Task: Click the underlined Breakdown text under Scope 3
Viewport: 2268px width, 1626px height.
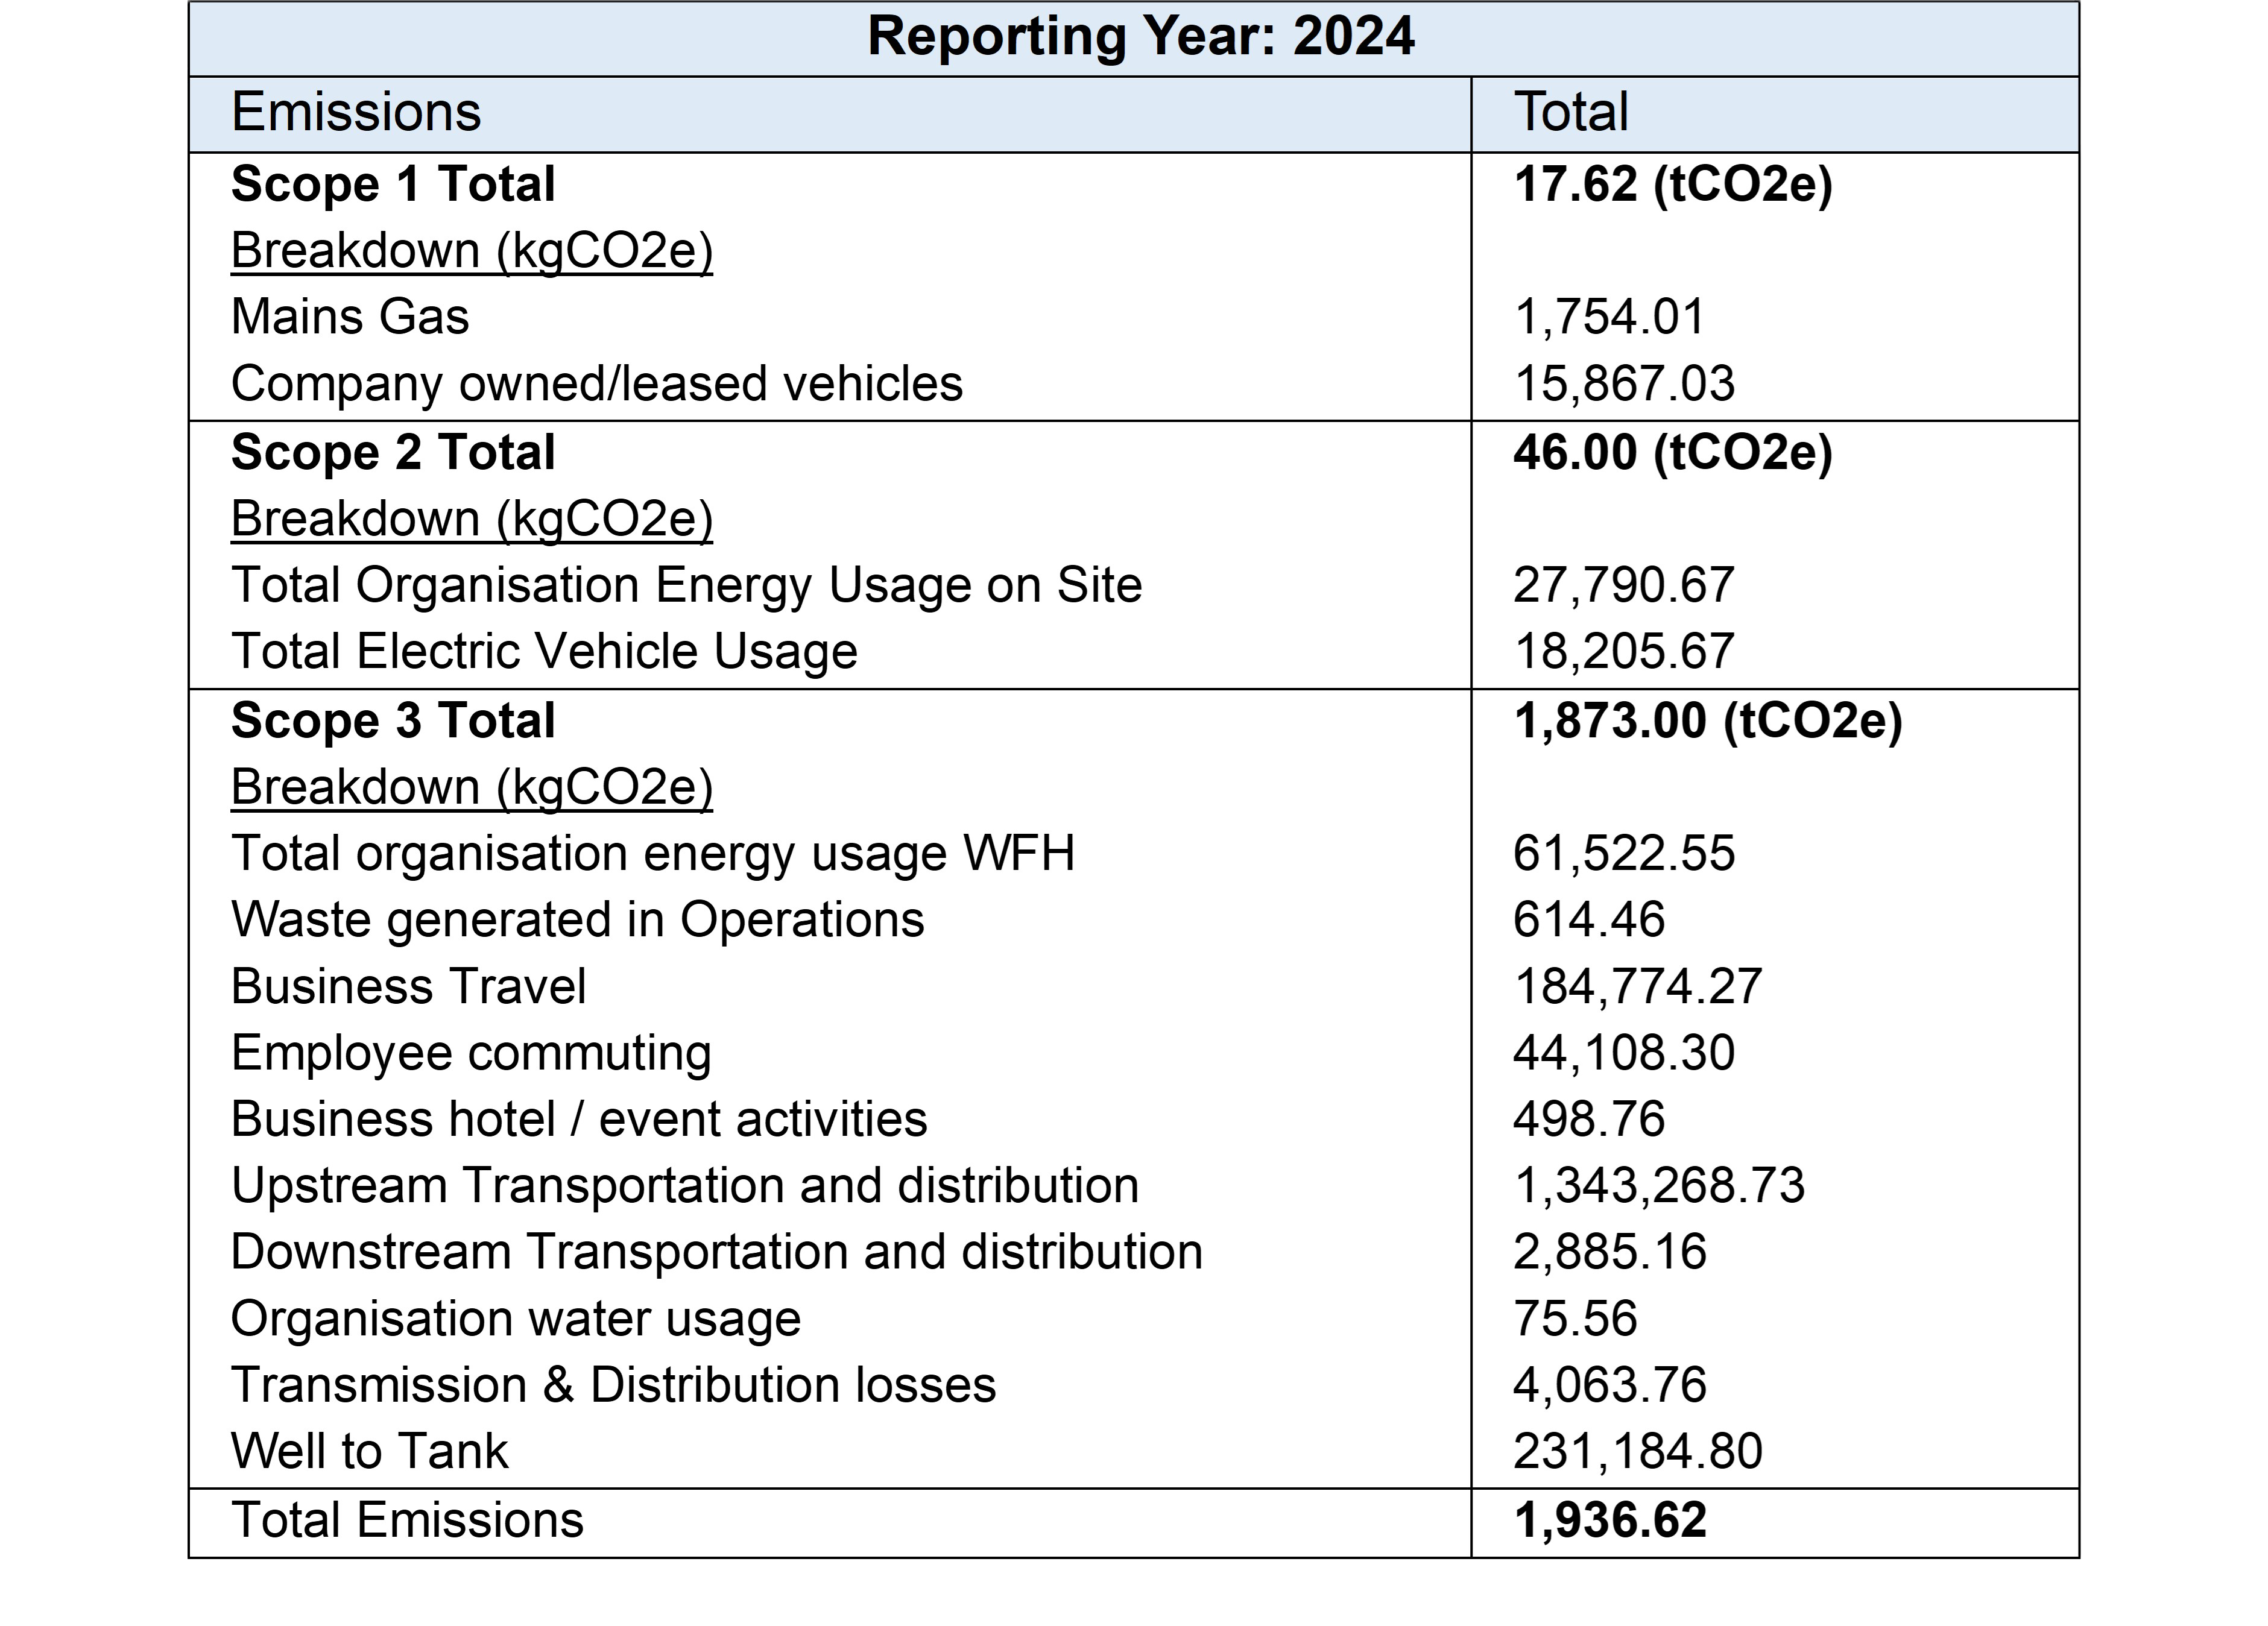Action: (x=471, y=787)
